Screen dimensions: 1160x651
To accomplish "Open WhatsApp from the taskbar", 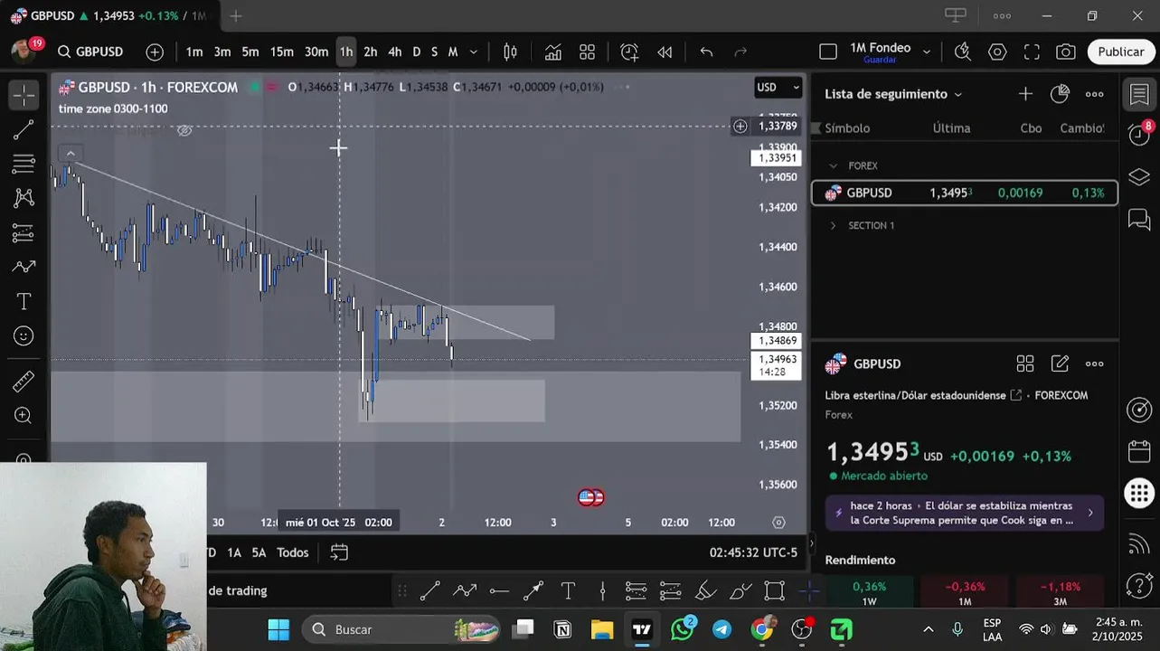I will pyautogui.click(x=682, y=629).
